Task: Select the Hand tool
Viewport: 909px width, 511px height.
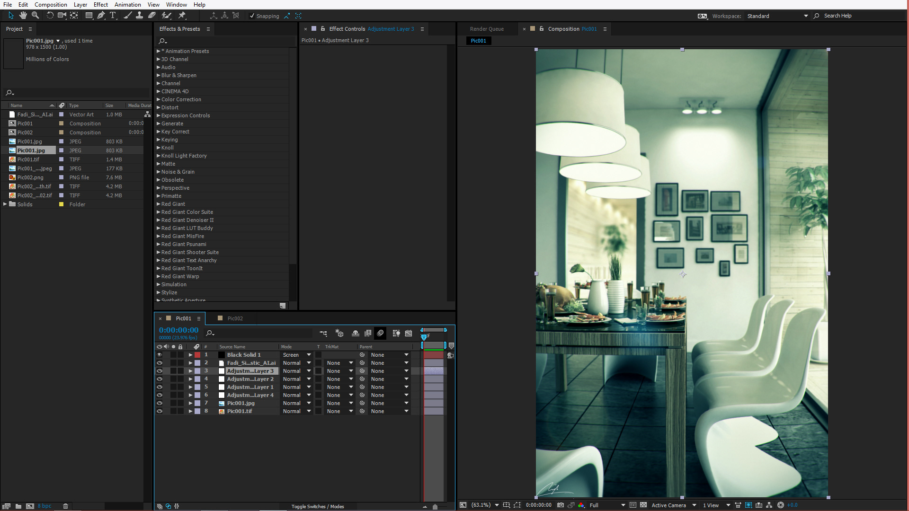Action: point(23,16)
